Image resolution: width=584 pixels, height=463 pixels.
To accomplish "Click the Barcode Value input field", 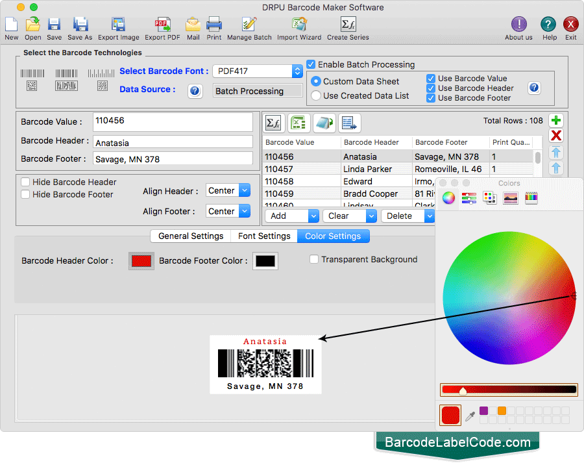I will [173, 122].
